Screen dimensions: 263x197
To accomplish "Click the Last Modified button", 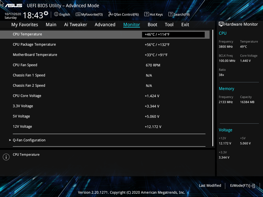I will (210, 186).
